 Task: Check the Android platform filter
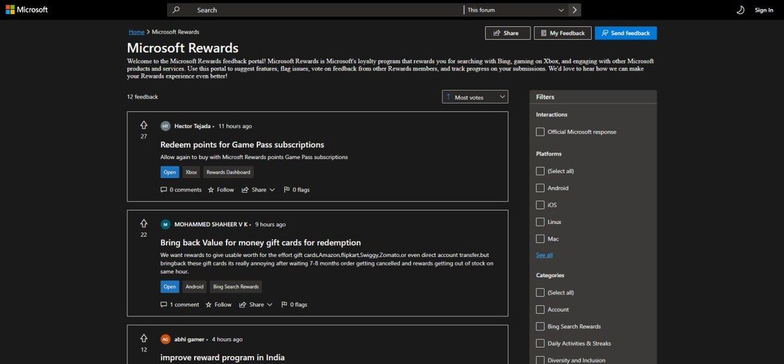[540, 188]
